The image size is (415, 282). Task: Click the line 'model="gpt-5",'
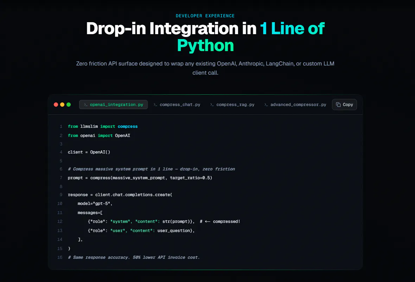95,203
